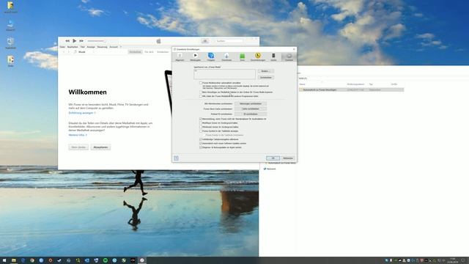Screen dimensions: 469x264
Task: Open the Datei menu in iTunes
Action: pyautogui.click(x=62, y=47)
